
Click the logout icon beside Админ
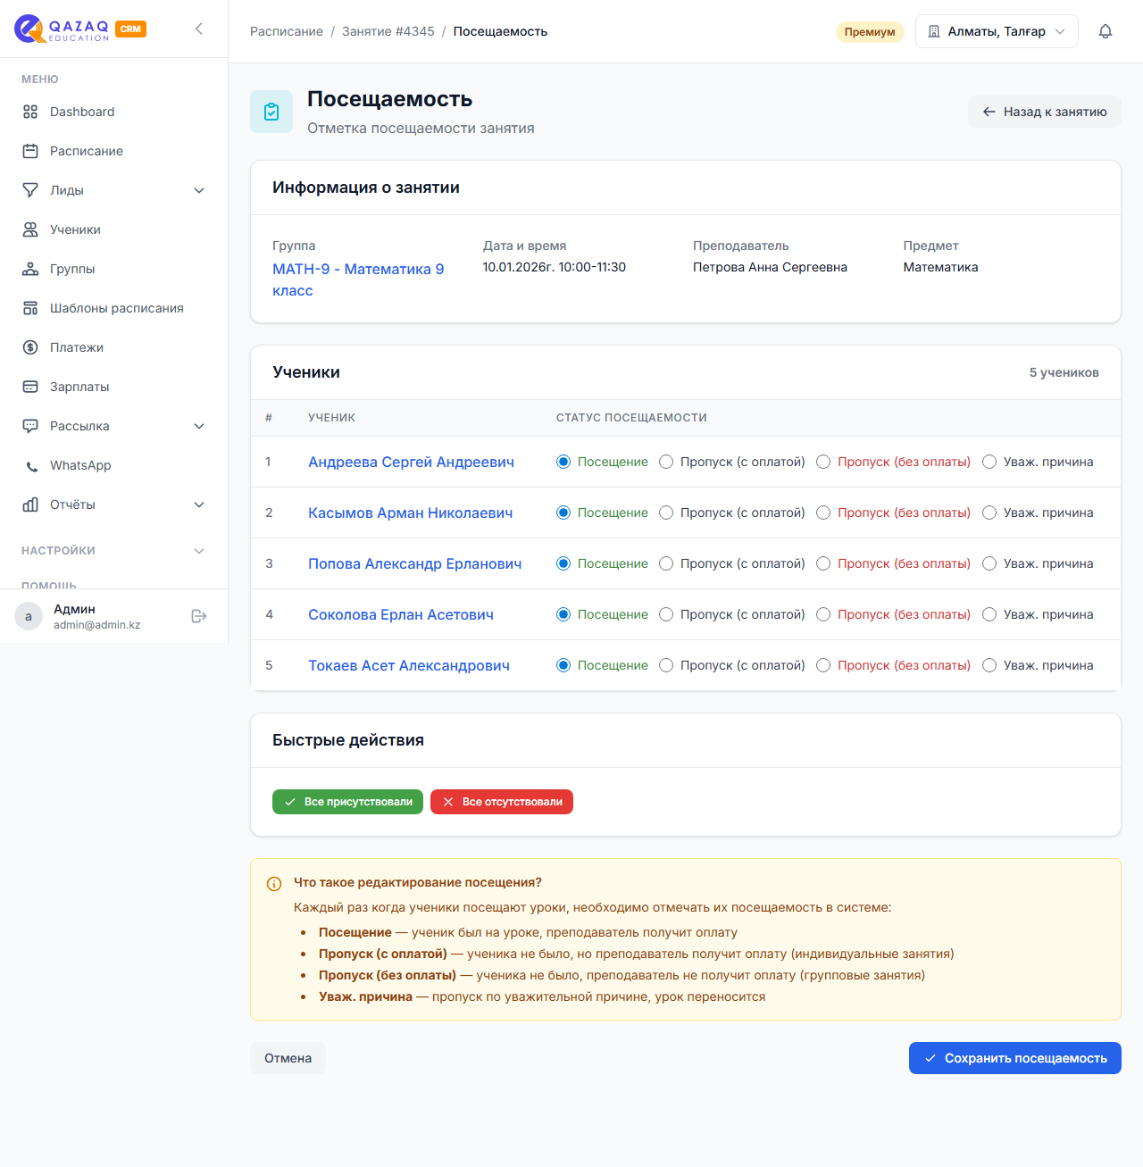pos(199,616)
